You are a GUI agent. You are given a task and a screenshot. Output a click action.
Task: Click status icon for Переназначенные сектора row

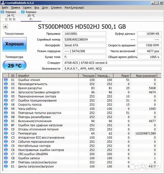[6, 96]
